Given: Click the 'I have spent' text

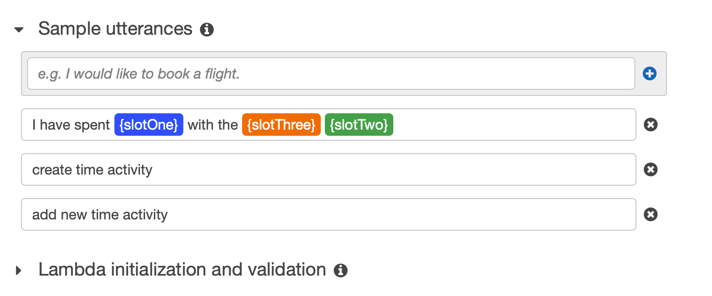Looking at the screenshot, I should [71, 125].
